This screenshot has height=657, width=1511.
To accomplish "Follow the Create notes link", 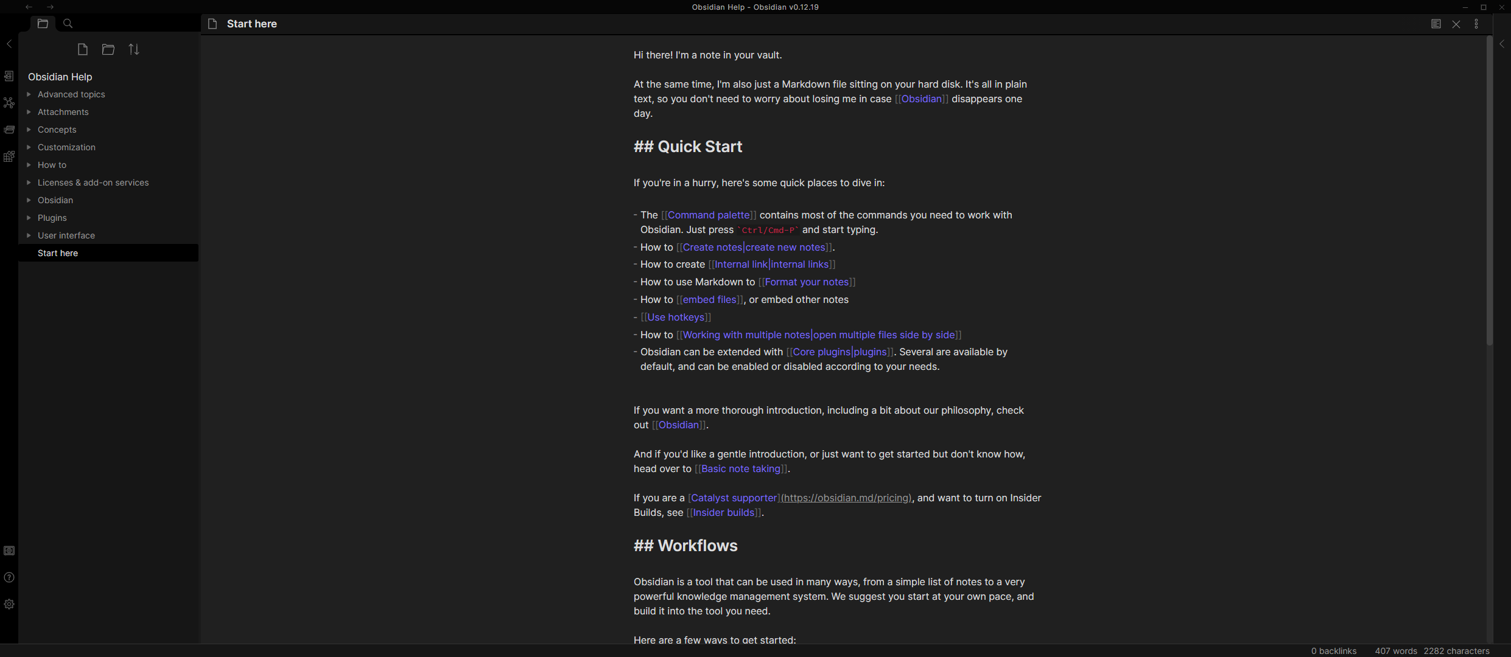I will (712, 247).
